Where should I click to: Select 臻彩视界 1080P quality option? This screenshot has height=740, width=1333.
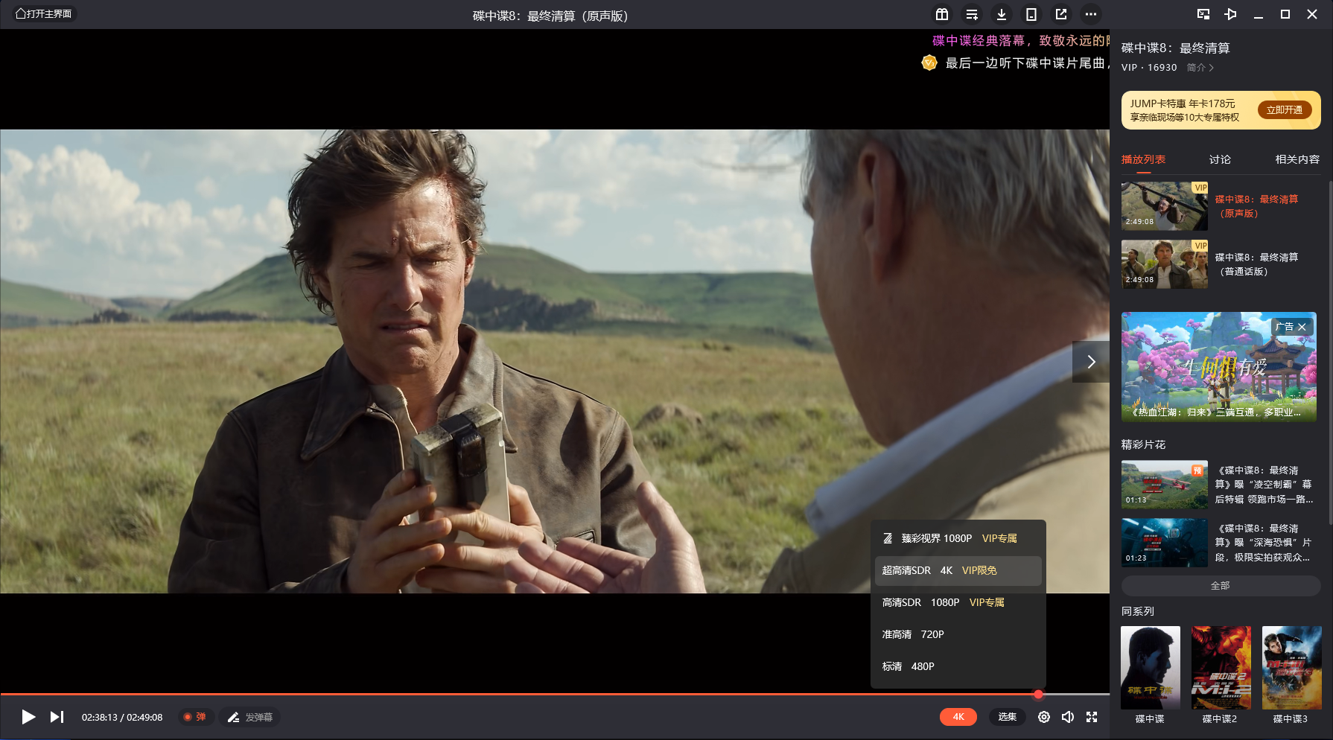[x=958, y=538]
